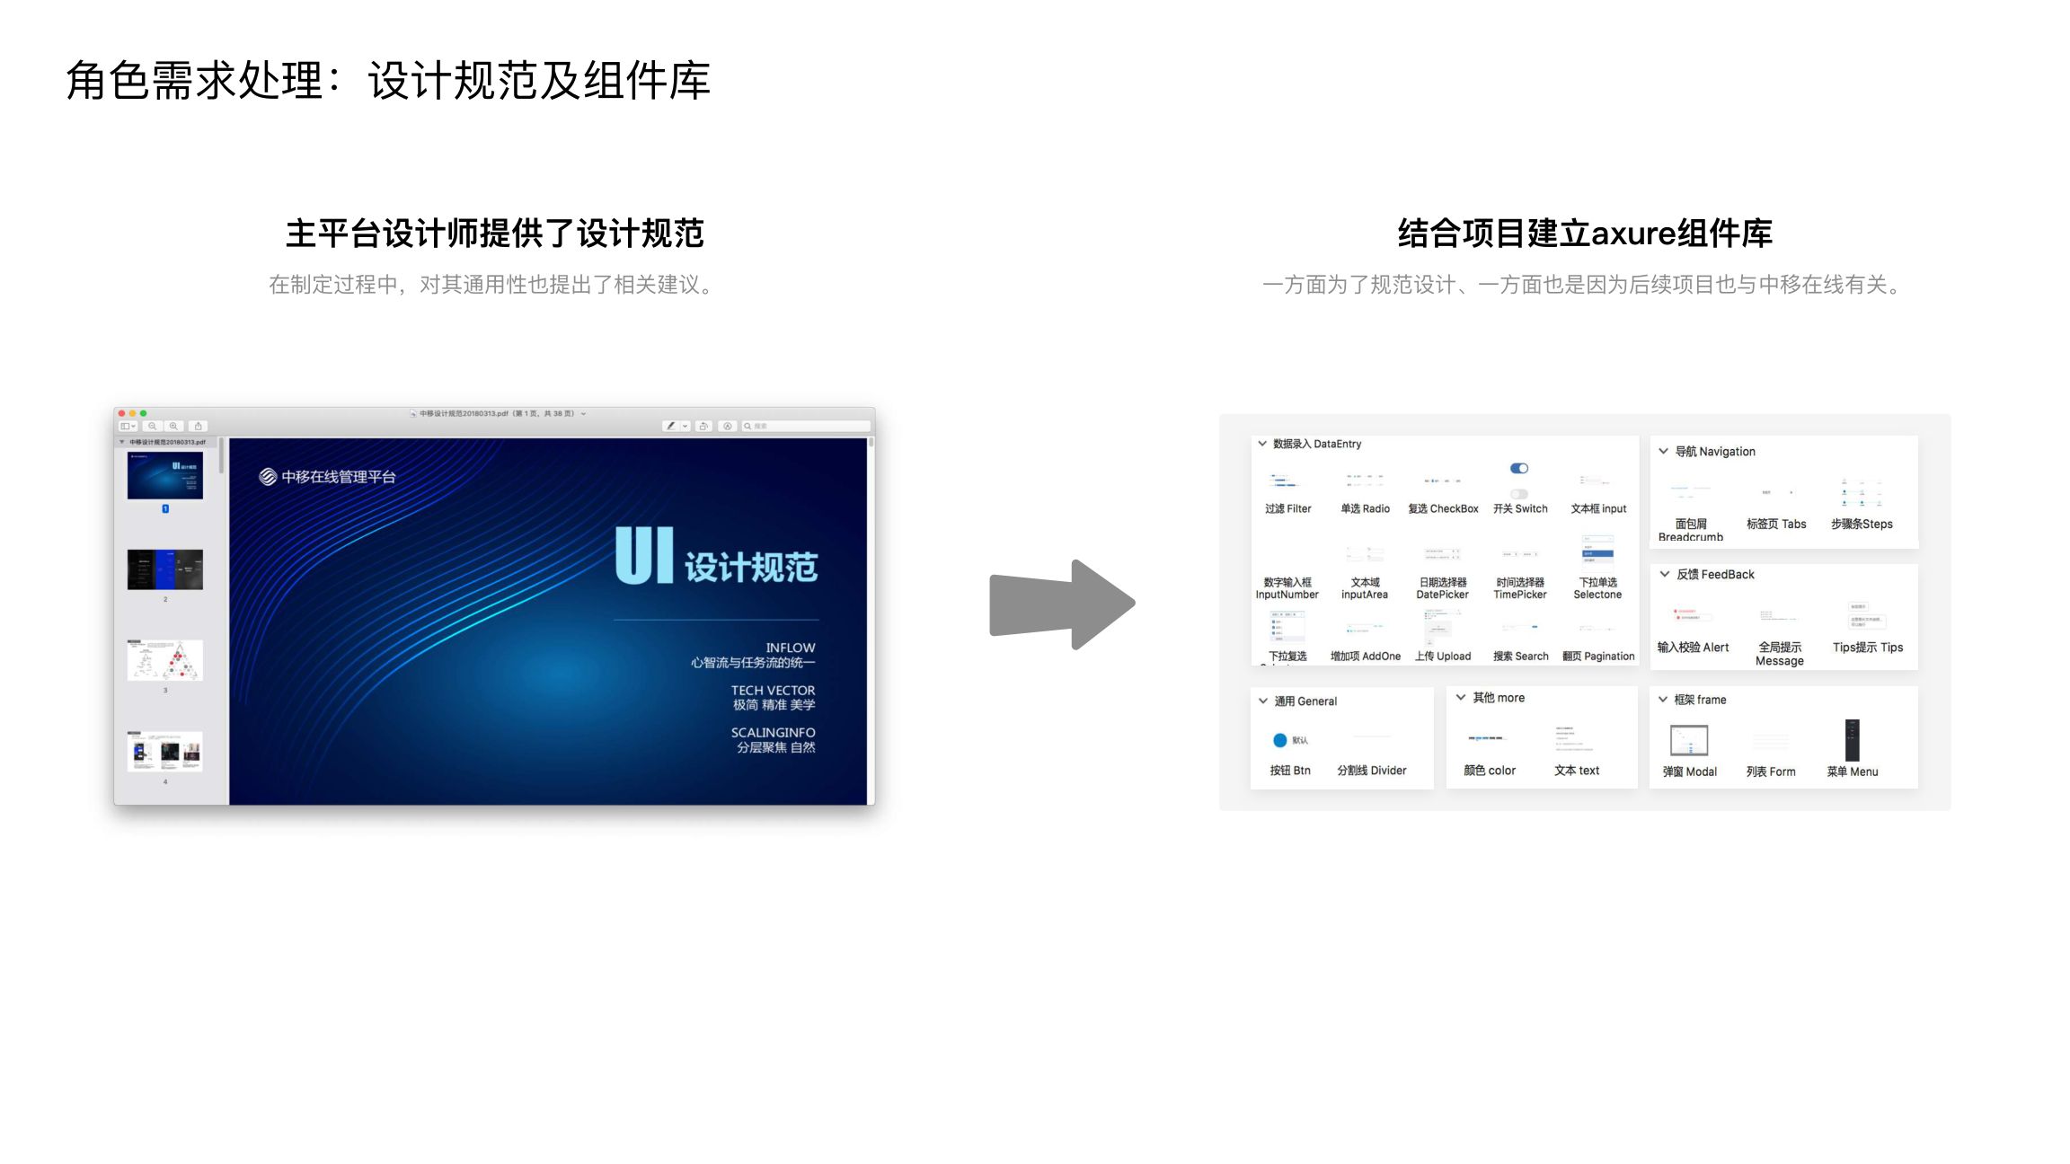
Task: Select the 单选 Radio widget
Action: click(1365, 493)
